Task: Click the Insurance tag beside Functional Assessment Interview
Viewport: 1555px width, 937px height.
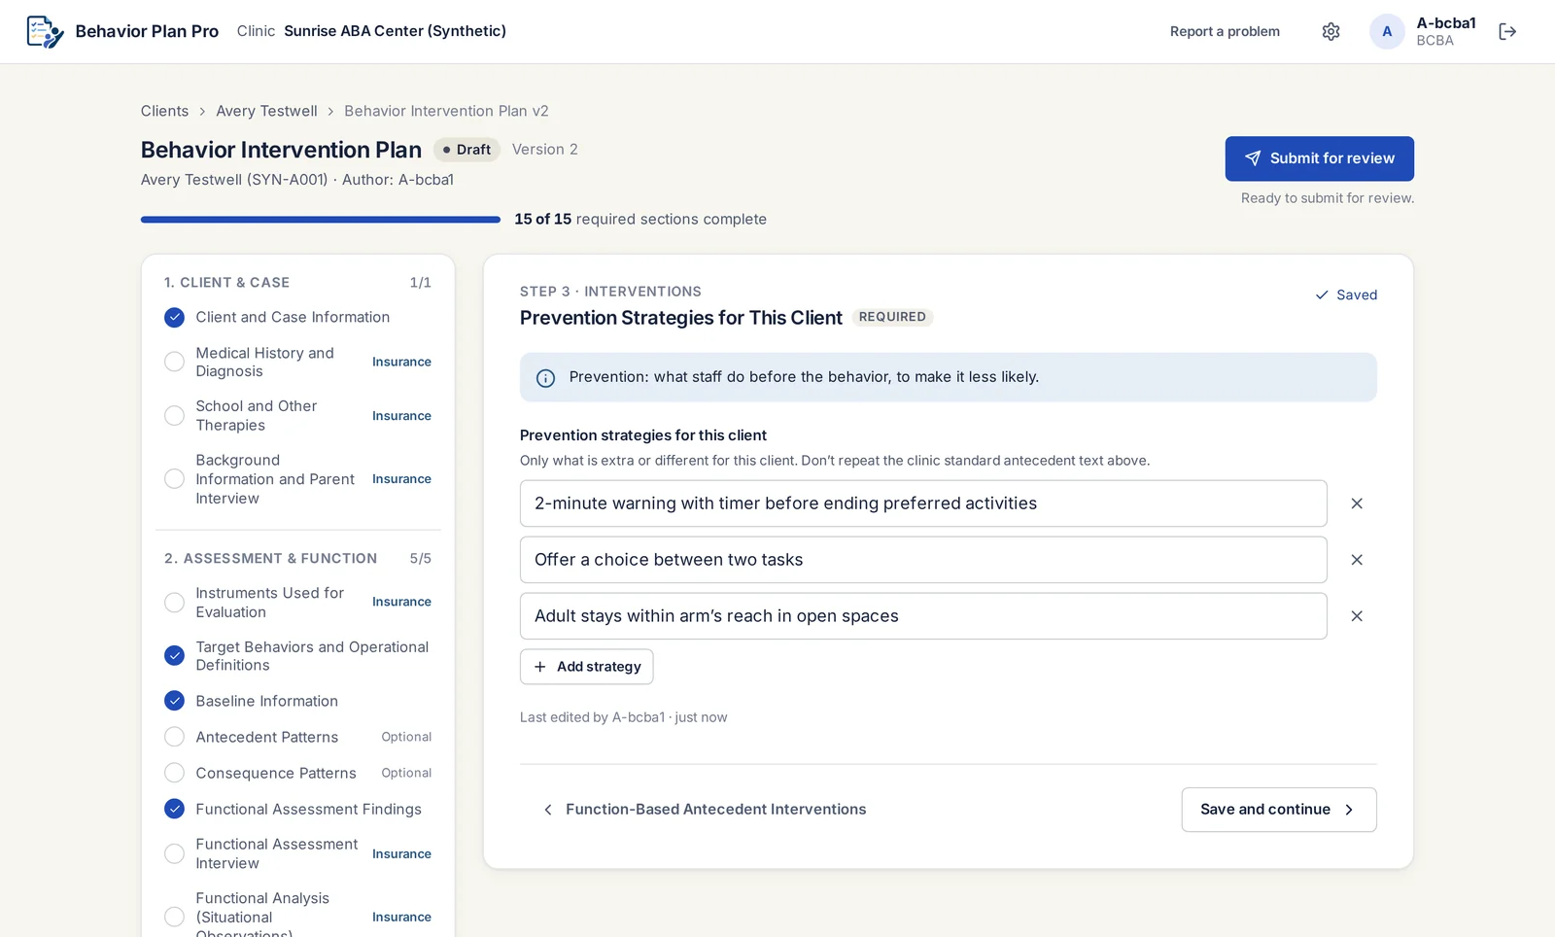Action: click(x=401, y=854)
